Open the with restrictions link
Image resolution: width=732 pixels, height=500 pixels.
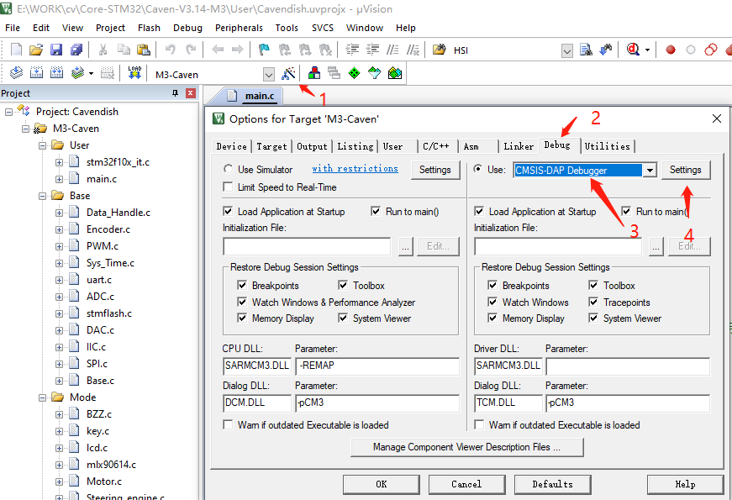355,168
